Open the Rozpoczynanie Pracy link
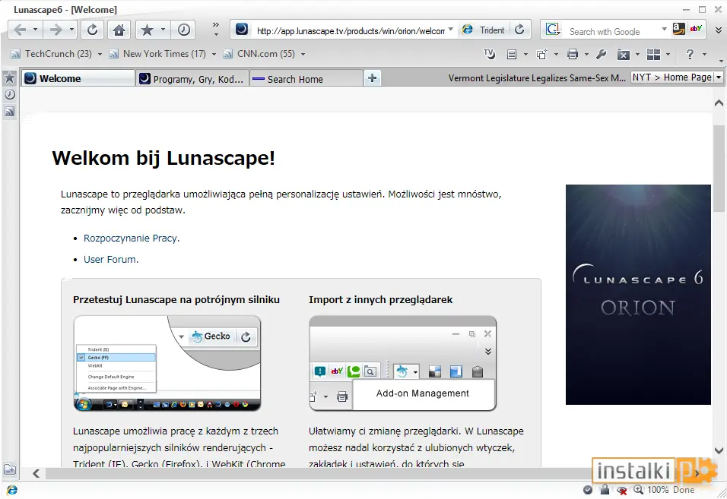727x499 pixels. [x=131, y=238]
